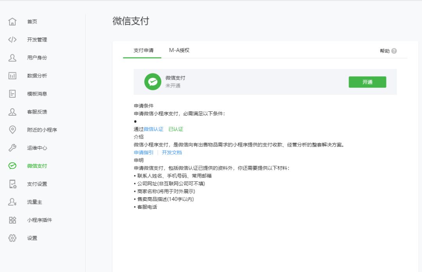
Task: Click the location pin icon for 附近的小程序
Action: (x=13, y=130)
